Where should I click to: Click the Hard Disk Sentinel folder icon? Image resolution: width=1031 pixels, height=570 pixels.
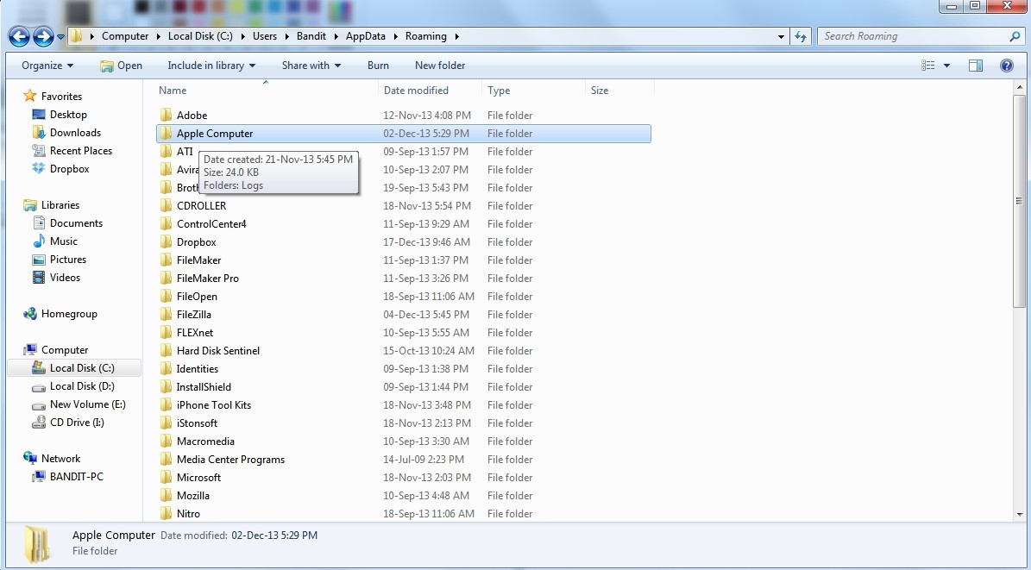click(167, 350)
